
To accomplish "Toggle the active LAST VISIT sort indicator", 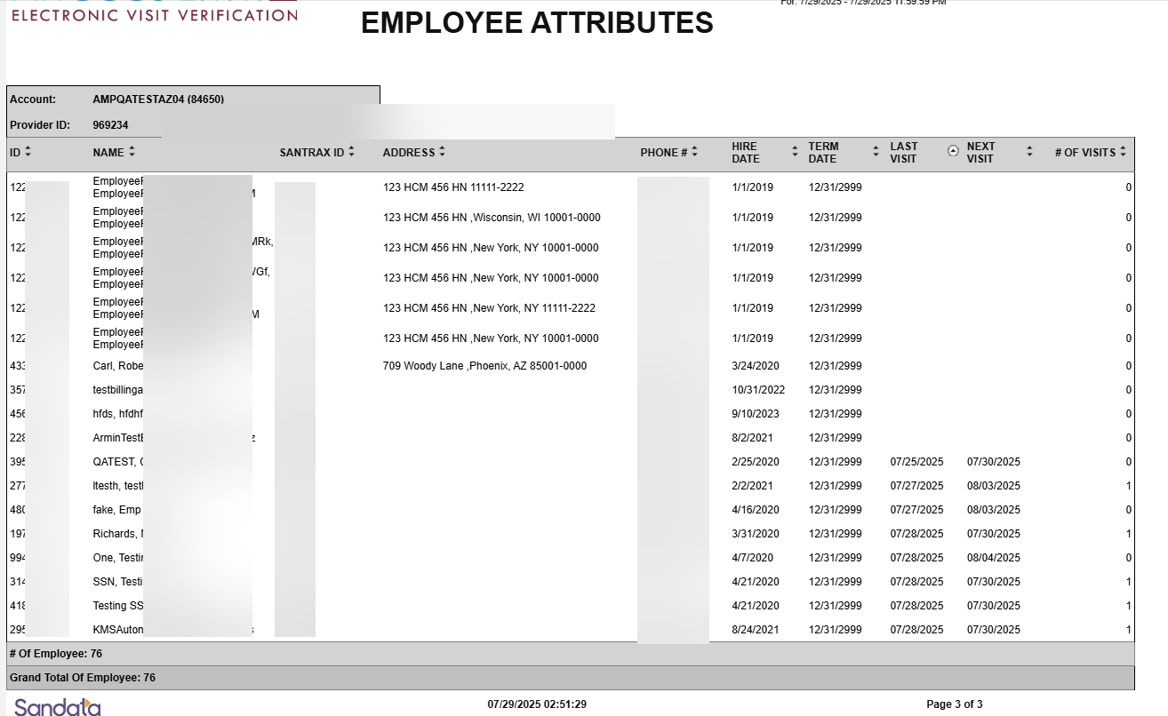I will 953,151.
